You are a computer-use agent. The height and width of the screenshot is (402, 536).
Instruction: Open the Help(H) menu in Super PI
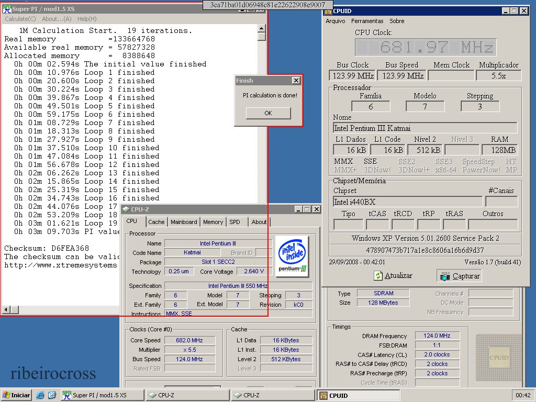click(x=87, y=19)
